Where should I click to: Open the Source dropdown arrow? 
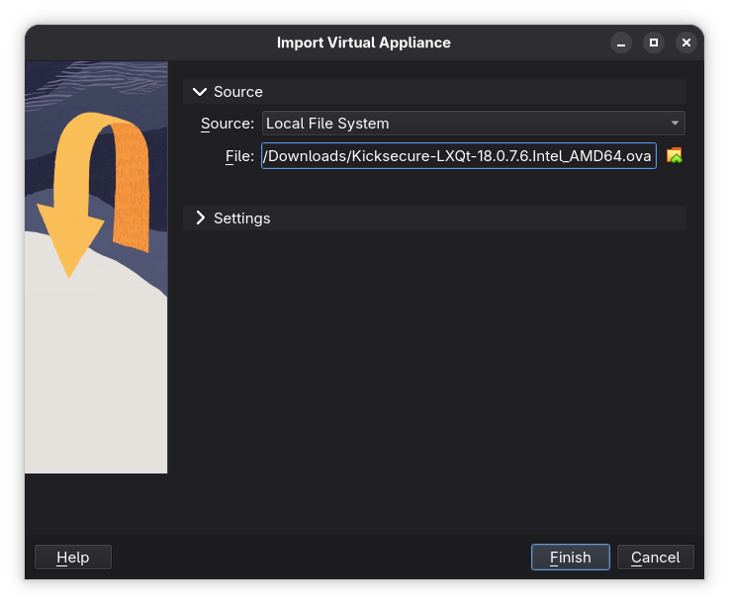coord(675,124)
